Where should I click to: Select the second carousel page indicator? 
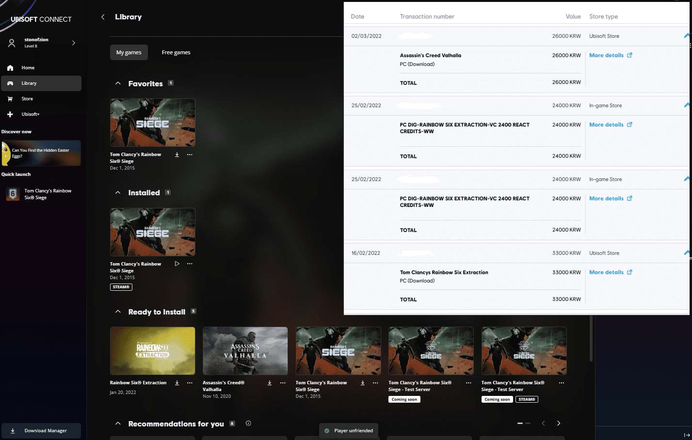(x=527, y=423)
